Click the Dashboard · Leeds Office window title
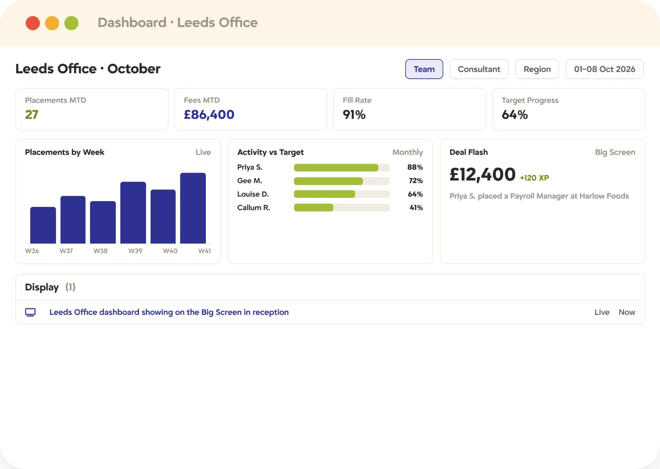The height and width of the screenshot is (469, 660). (x=178, y=23)
